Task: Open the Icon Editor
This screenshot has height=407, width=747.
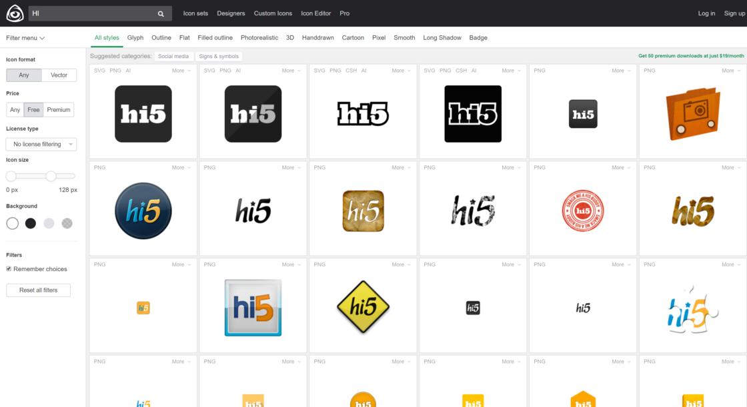Action: pyautogui.click(x=316, y=13)
